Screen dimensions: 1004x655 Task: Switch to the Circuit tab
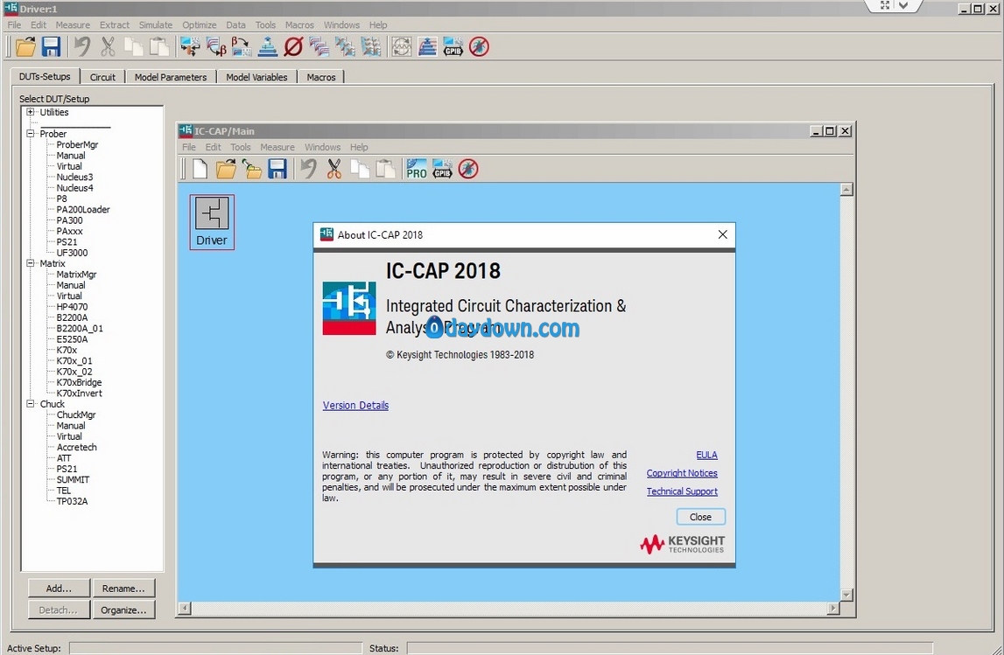pyautogui.click(x=102, y=77)
